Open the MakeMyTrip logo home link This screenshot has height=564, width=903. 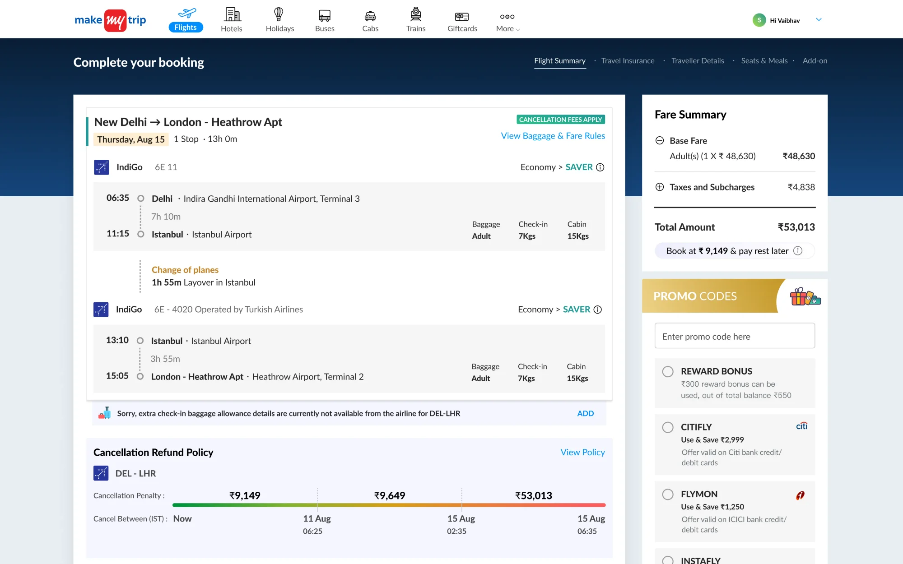click(110, 20)
